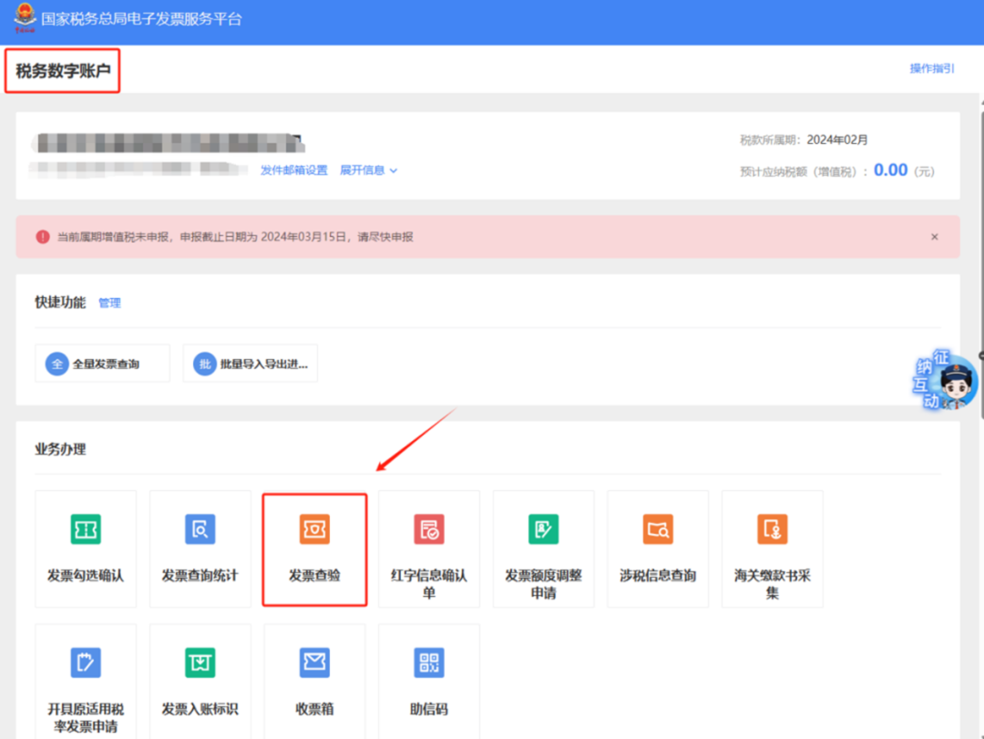Click the 红字信息确认单 icon

click(x=429, y=547)
